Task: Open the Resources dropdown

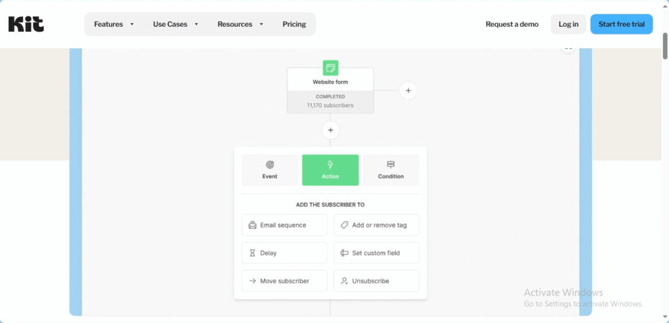Action: pos(240,24)
